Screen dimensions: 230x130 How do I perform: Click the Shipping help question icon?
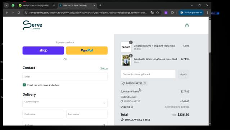click(132, 107)
